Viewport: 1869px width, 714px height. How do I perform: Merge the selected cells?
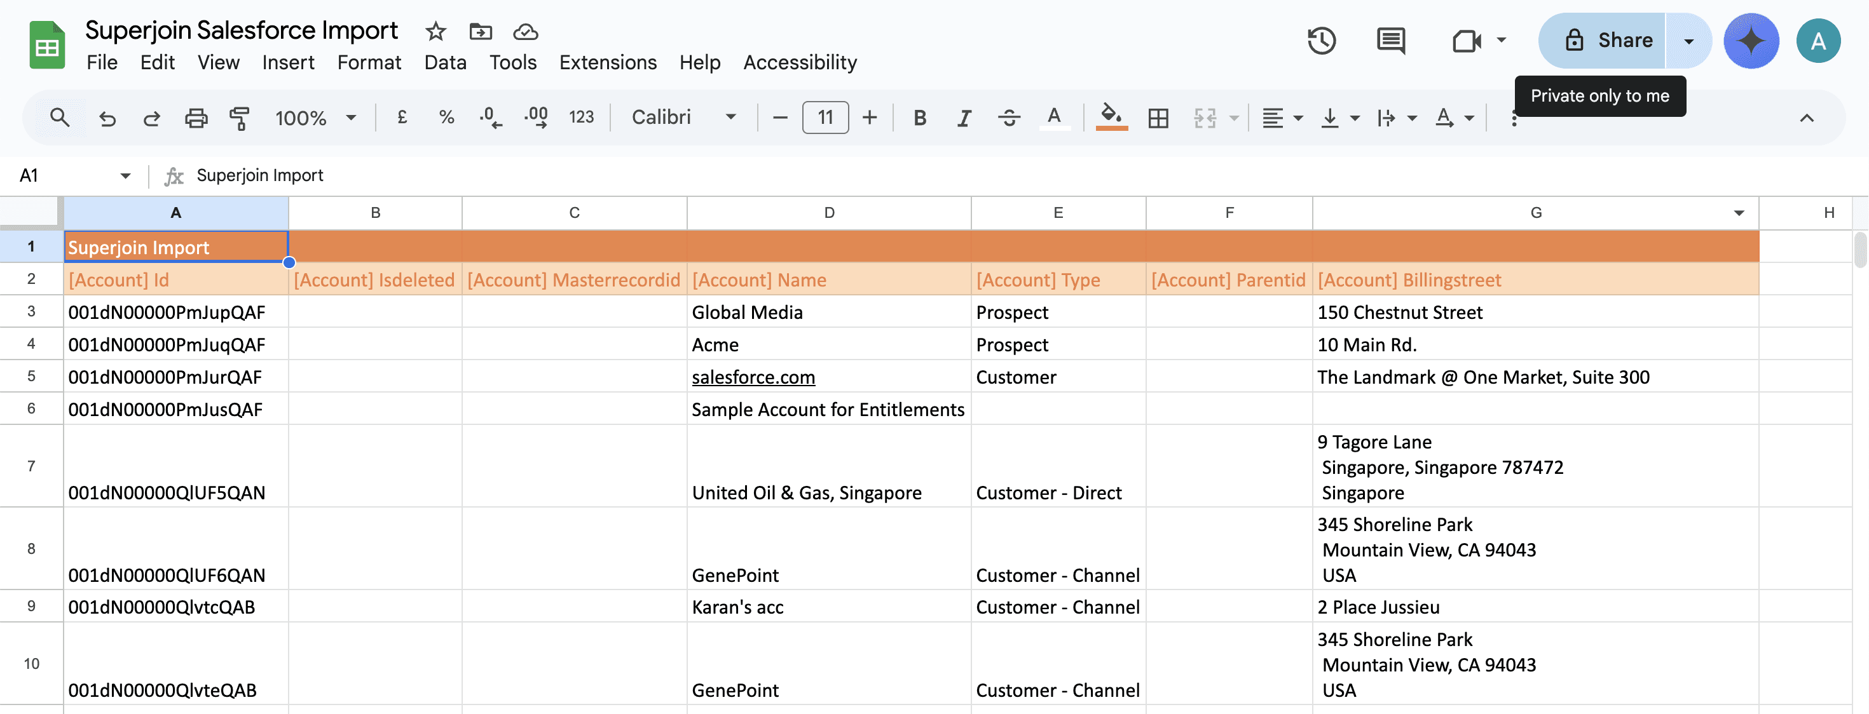(1205, 118)
